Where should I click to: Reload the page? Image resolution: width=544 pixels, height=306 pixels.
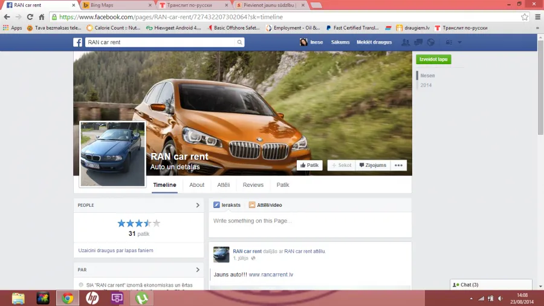30,17
